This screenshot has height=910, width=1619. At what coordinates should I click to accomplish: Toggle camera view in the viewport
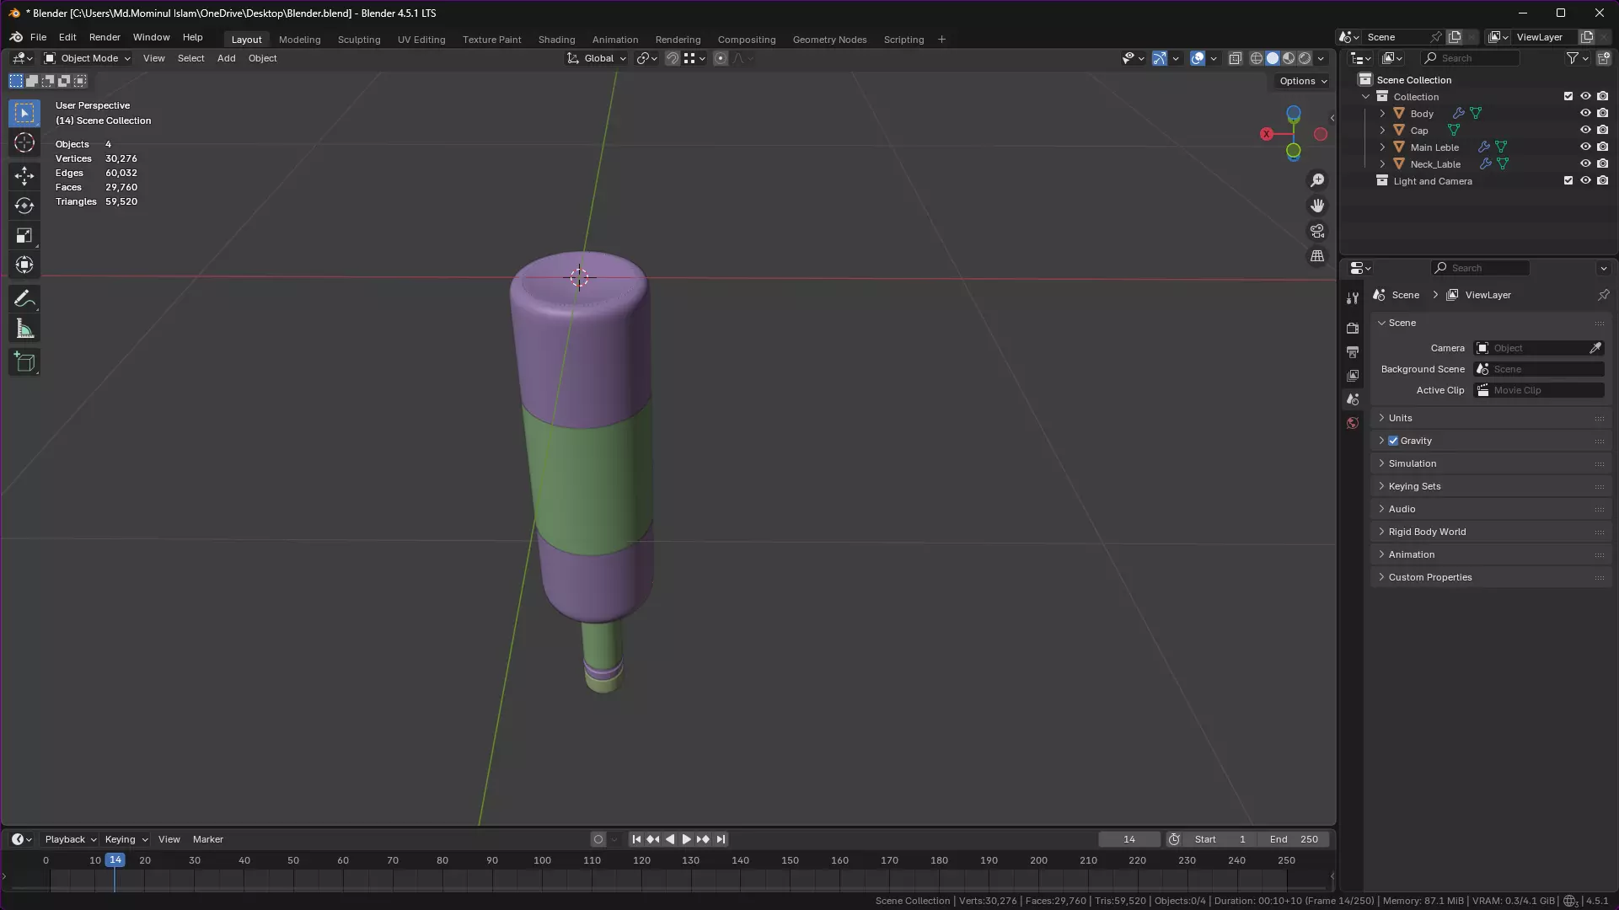(1317, 231)
